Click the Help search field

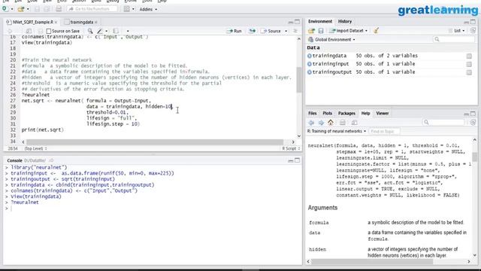point(444,122)
